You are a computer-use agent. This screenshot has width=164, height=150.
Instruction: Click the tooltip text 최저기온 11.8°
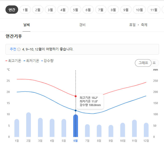89,101
